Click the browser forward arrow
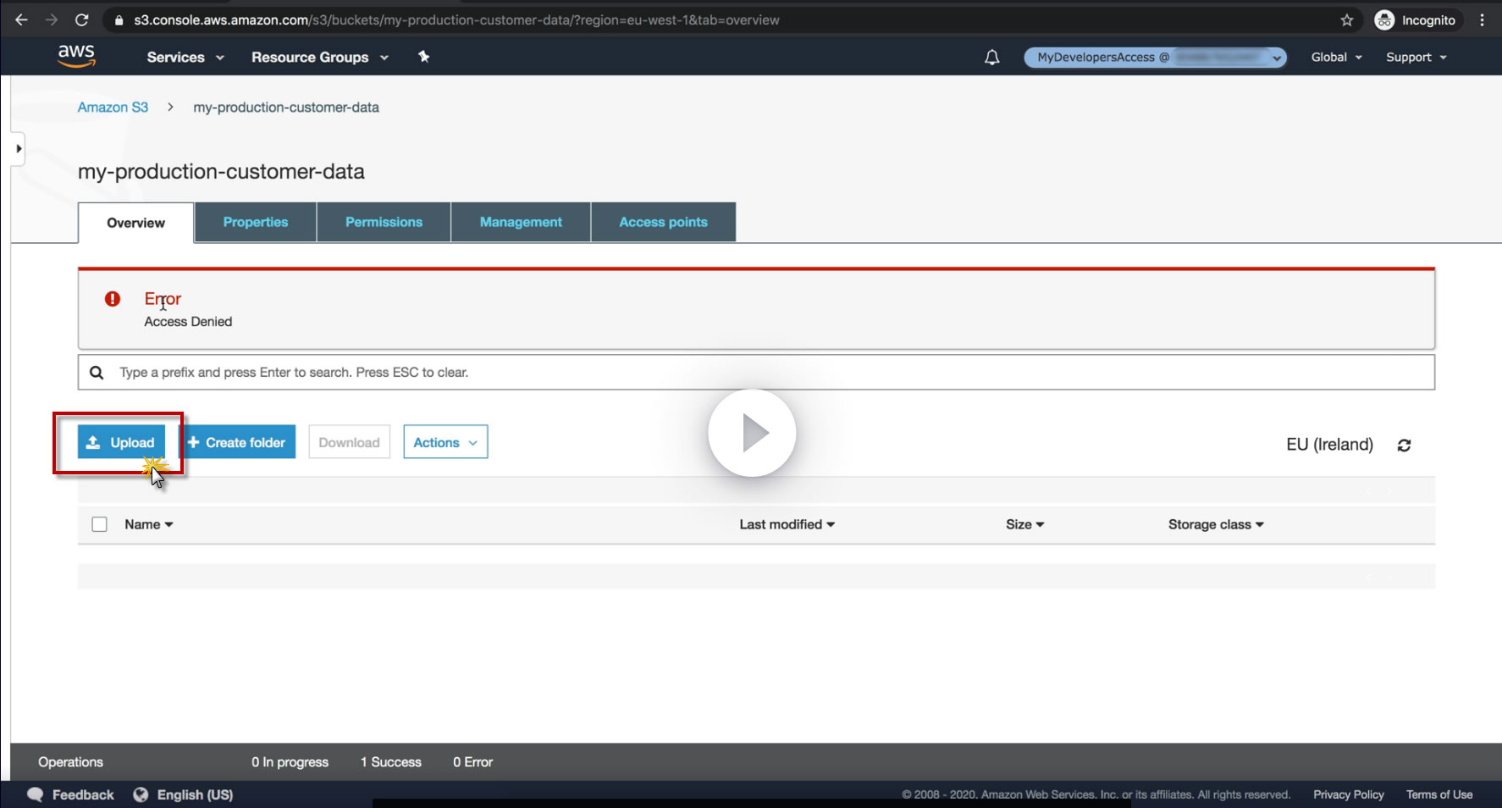1502x808 pixels. (x=52, y=19)
